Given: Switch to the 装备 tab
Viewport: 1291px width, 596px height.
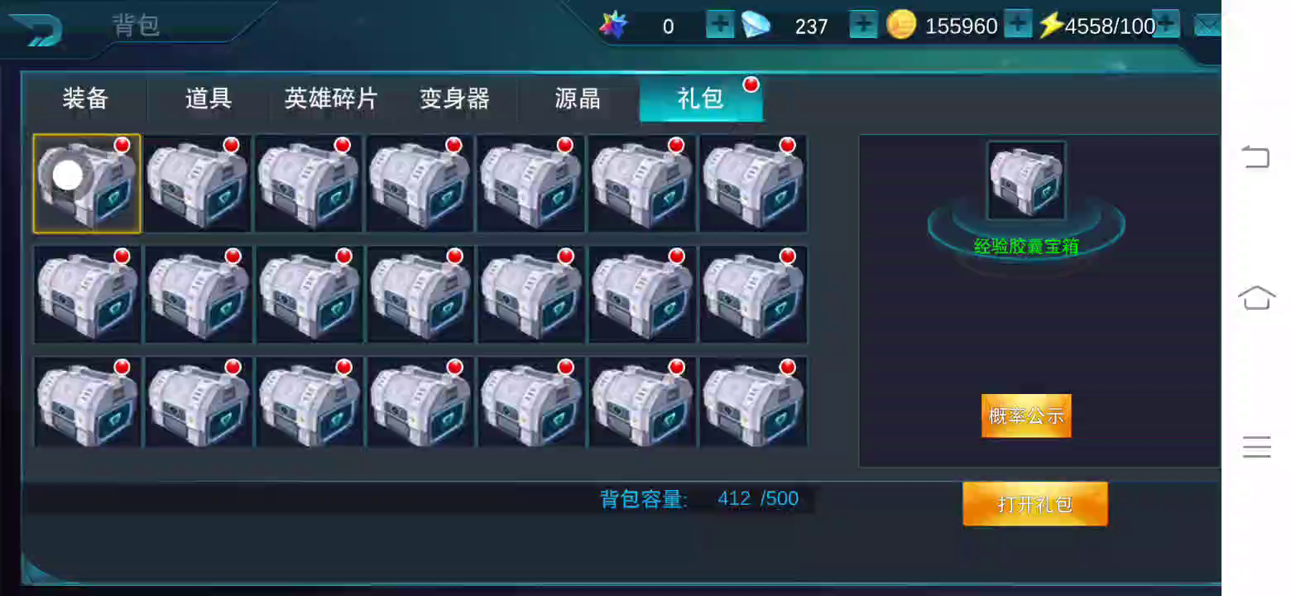Looking at the screenshot, I should coord(85,99).
